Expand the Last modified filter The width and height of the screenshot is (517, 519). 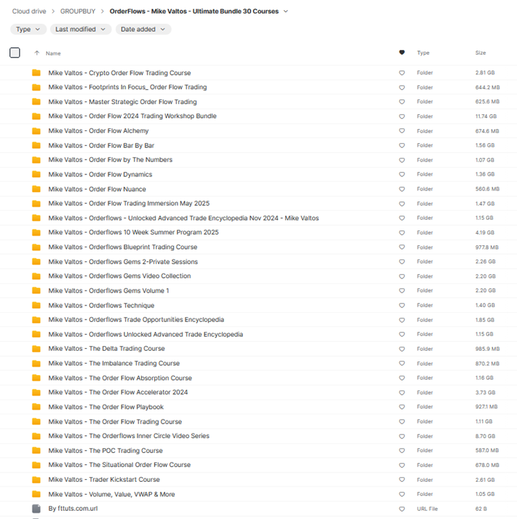[x=80, y=29]
